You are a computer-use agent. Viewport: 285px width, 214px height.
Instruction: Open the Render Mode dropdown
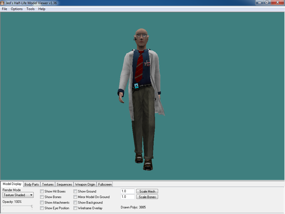click(18, 195)
